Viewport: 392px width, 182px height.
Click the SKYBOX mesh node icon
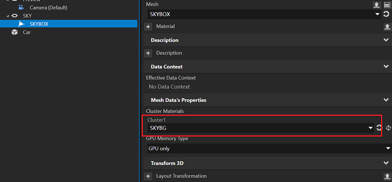tap(21, 24)
